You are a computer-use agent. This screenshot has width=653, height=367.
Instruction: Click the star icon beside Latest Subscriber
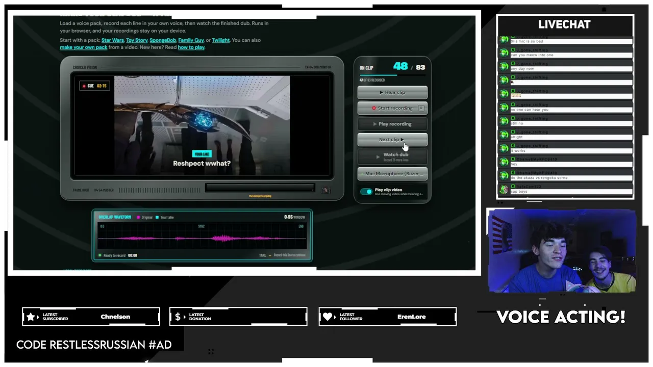(31, 317)
